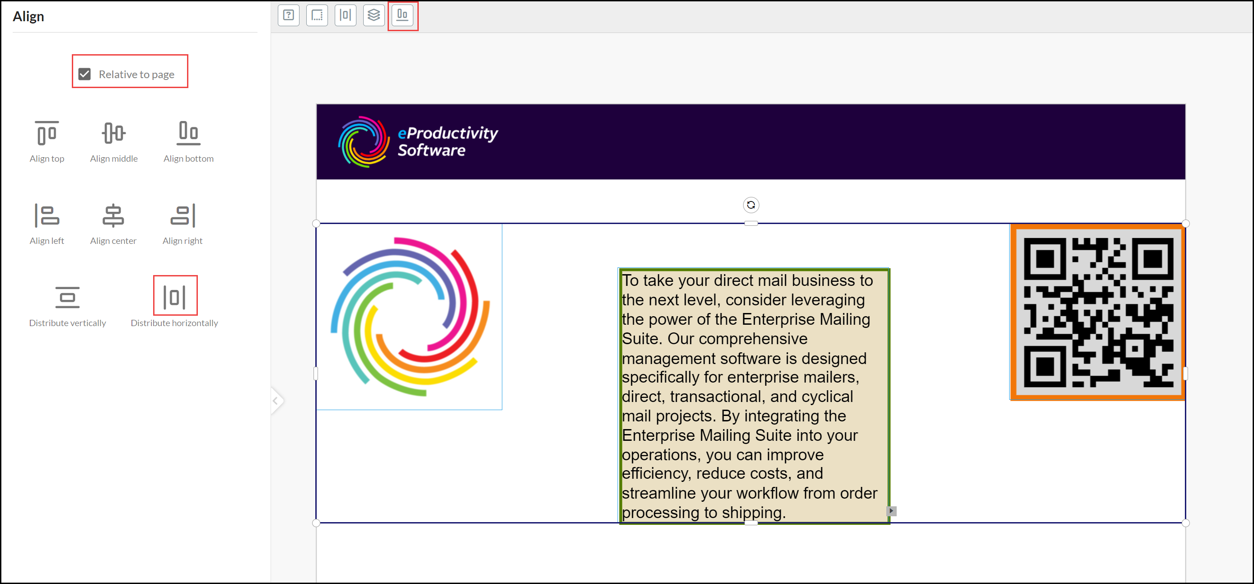Toggle the Align panel toolbar button
Image resolution: width=1254 pixels, height=584 pixels.
tap(402, 15)
